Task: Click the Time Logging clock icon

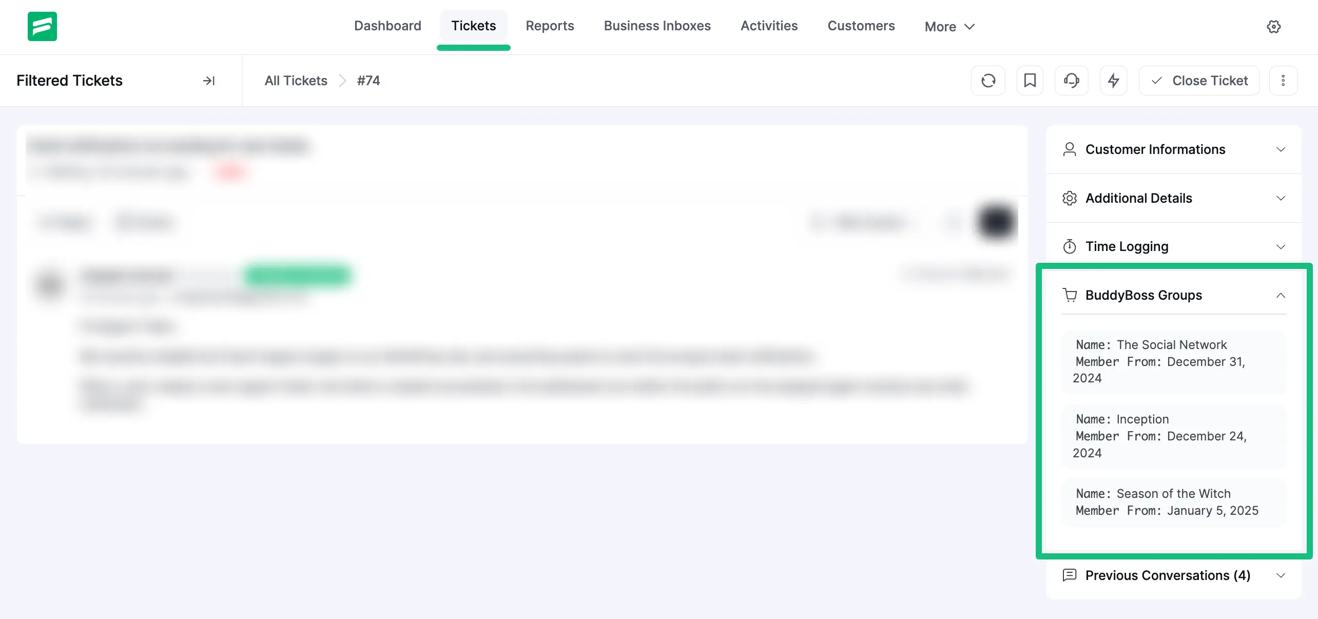Action: (1070, 246)
